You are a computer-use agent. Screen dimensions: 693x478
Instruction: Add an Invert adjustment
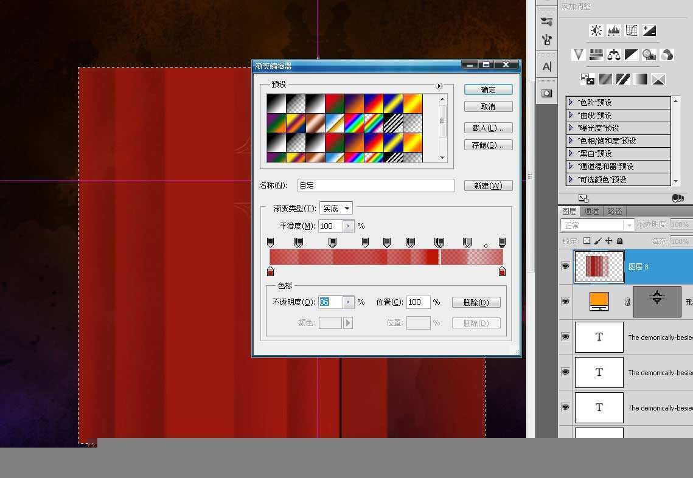(587, 79)
